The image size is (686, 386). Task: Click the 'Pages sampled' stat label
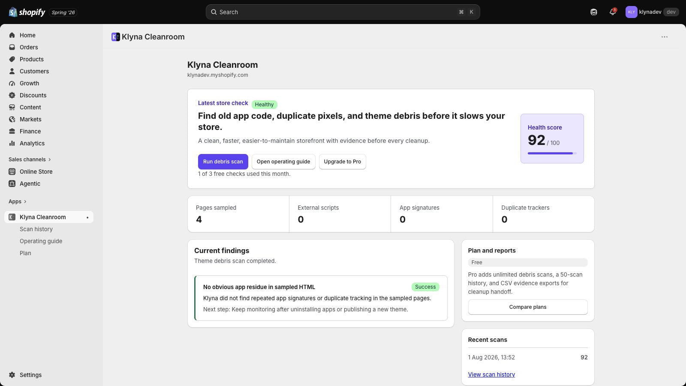click(216, 208)
